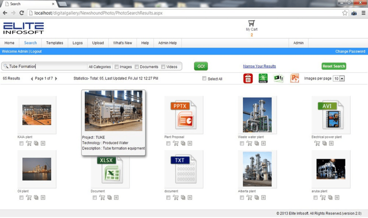Viewport: 368px width, 218px height.
Task: Click the green Share icon
Action: [x=263, y=79]
